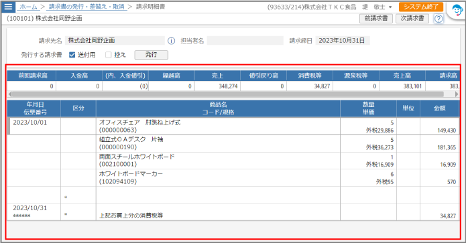Click the summary scrollbar right arrow

coord(457,94)
